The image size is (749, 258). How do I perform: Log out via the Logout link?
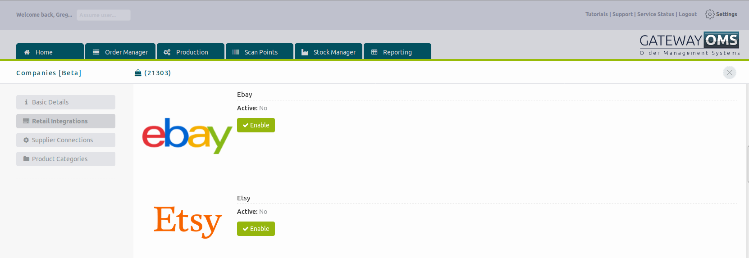(688, 14)
